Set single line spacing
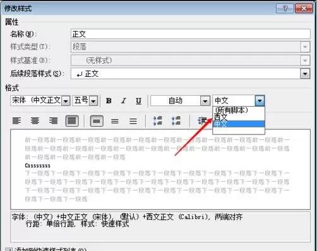The height and width of the screenshot is (251, 317). pos(97,121)
